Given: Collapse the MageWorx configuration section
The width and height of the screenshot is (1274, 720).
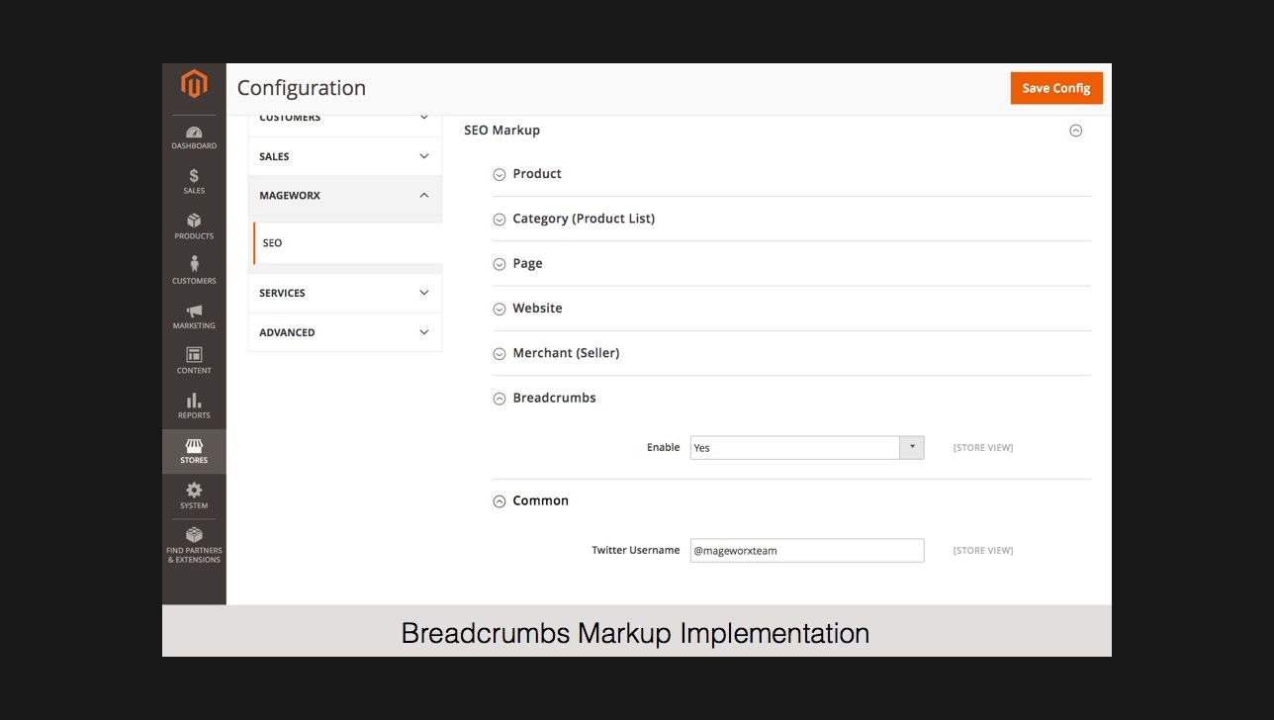Looking at the screenshot, I should coord(344,196).
